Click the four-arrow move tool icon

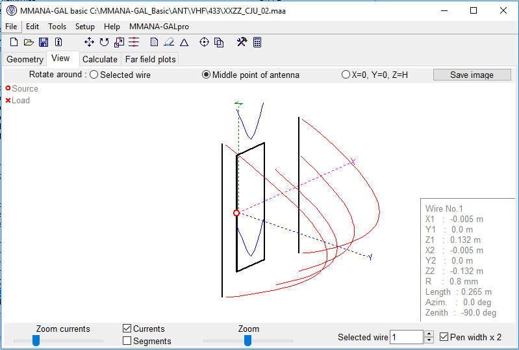[90, 42]
